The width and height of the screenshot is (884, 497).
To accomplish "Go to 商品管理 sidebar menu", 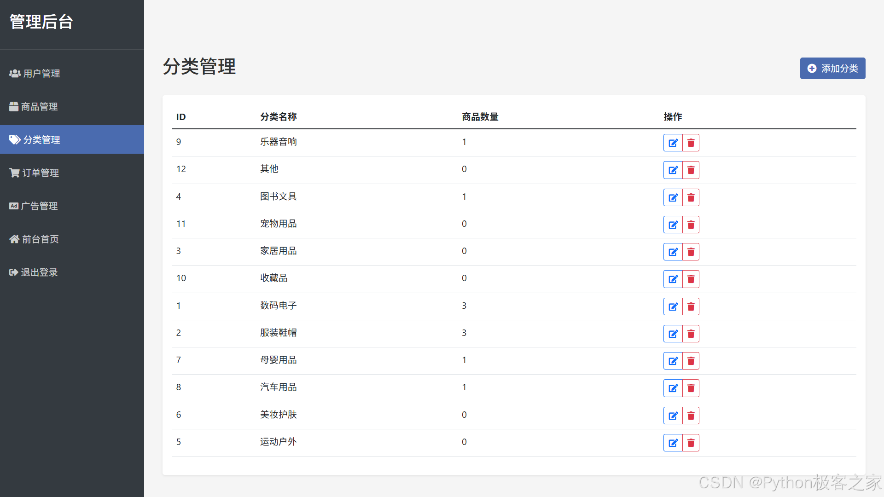I will [x=34, y=107].
